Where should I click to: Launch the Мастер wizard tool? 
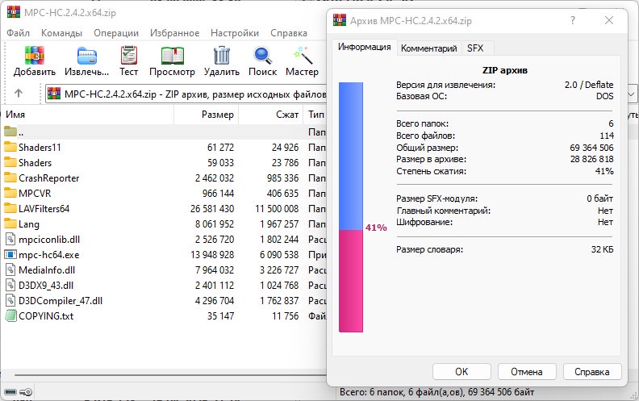pyautogui.click(x=303, y=56)
